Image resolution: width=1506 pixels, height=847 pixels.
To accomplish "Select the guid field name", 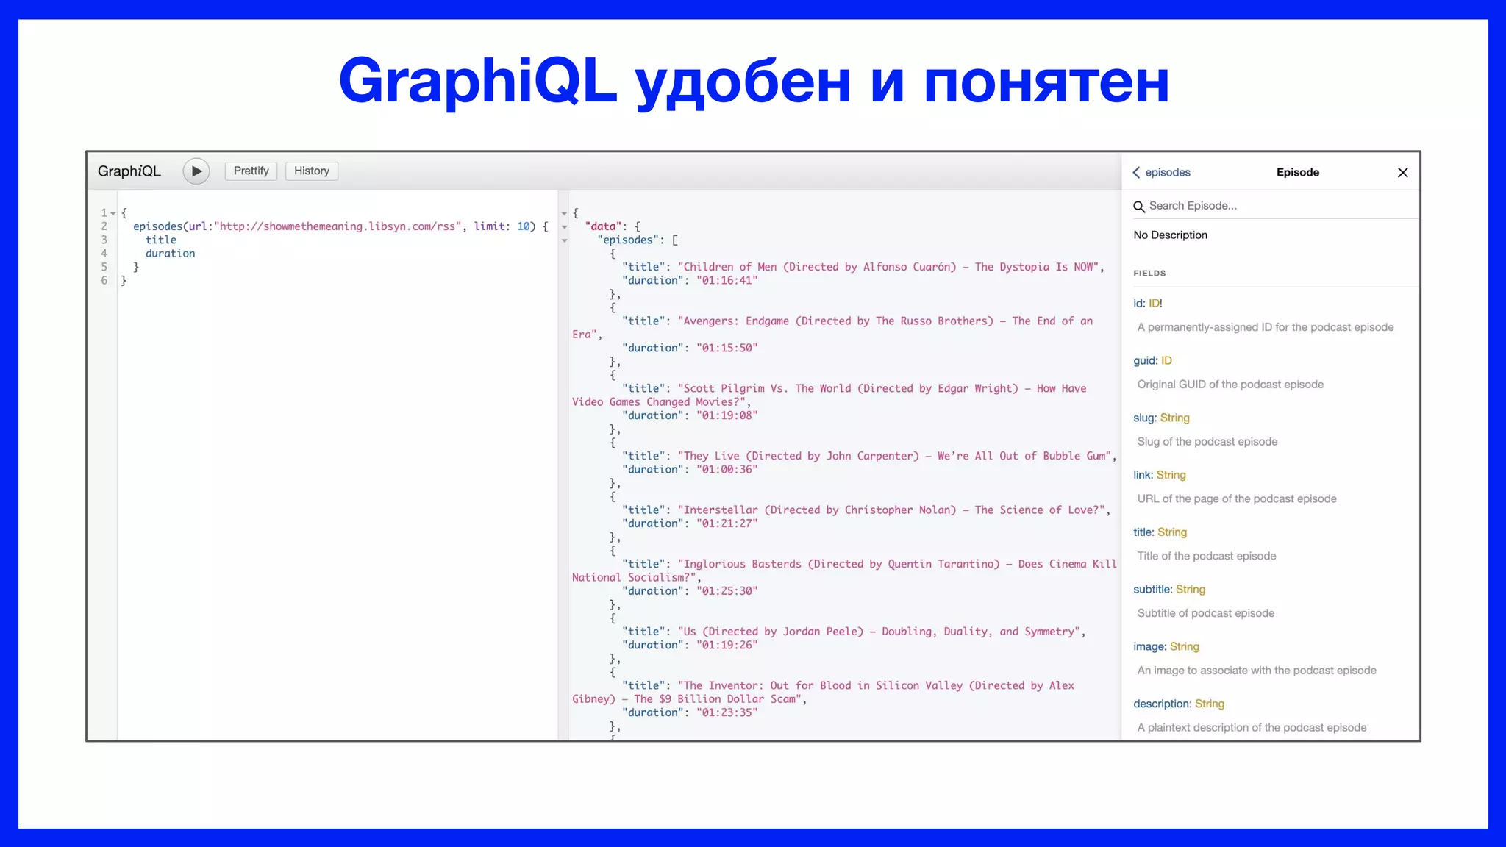I will 1145,360.
